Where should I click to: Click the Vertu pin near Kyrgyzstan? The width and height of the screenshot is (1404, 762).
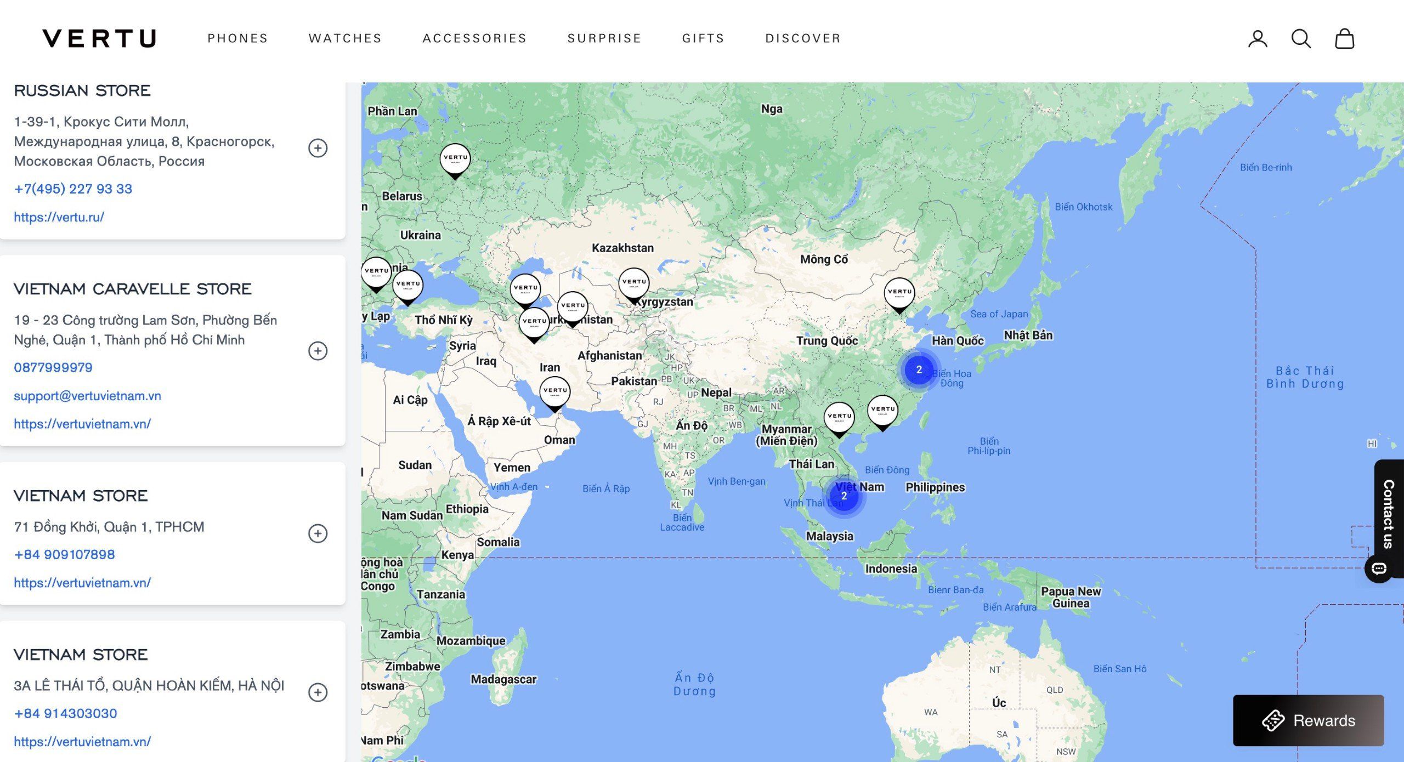634,284
